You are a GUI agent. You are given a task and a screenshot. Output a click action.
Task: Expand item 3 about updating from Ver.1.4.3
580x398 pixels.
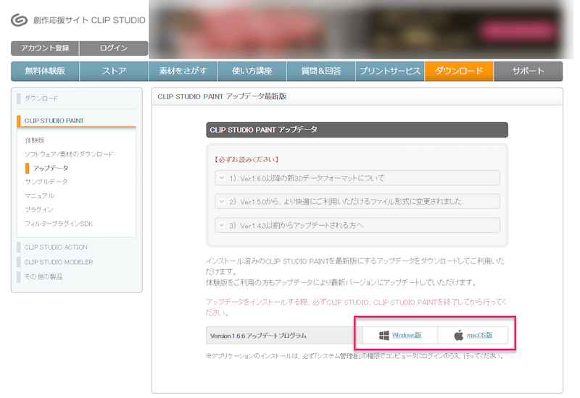357,225
